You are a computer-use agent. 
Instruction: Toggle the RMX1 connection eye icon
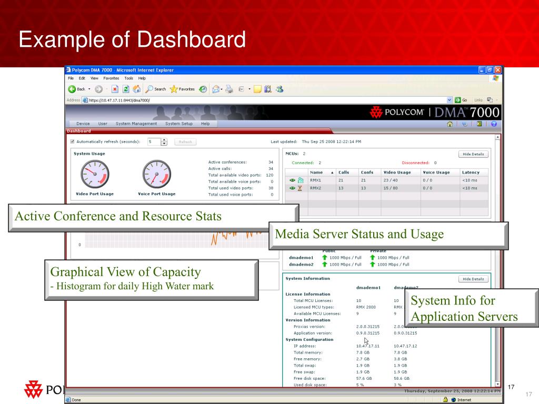click(292, 180)
